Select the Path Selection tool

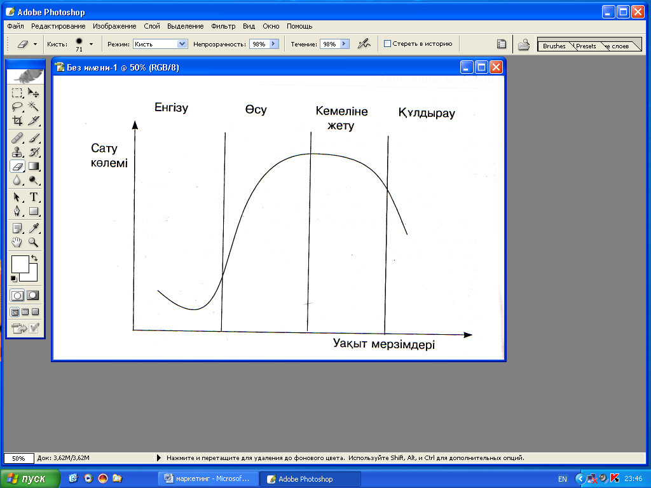[17, 197]
